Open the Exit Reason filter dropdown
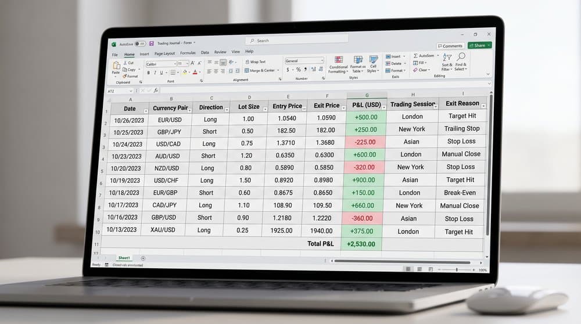 pyautogui.click(x=483, y=106)
